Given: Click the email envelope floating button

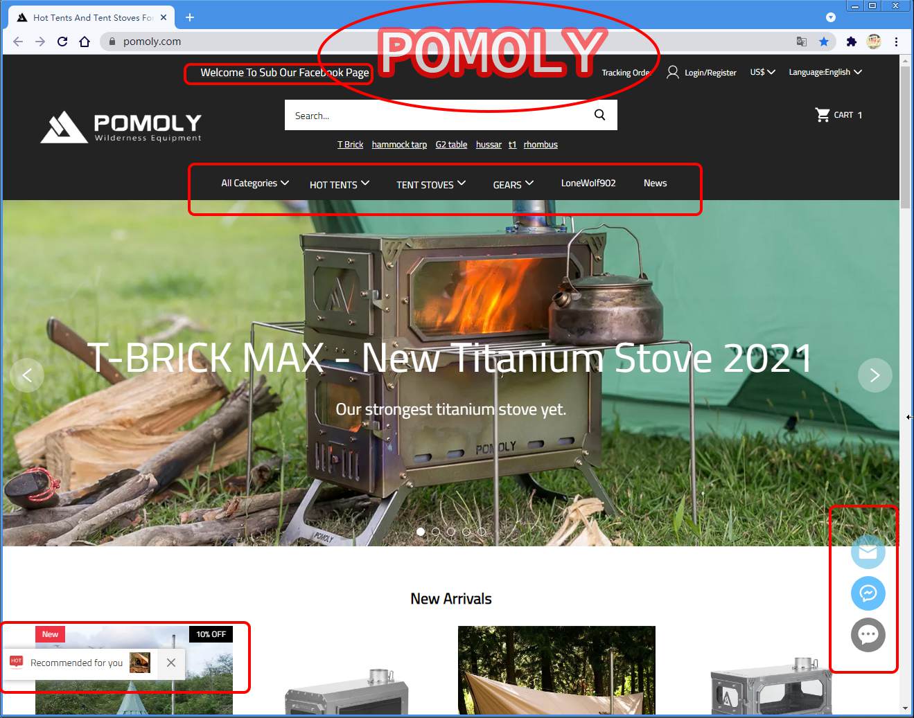Looking at the screenshot, I should coord(868,552).
